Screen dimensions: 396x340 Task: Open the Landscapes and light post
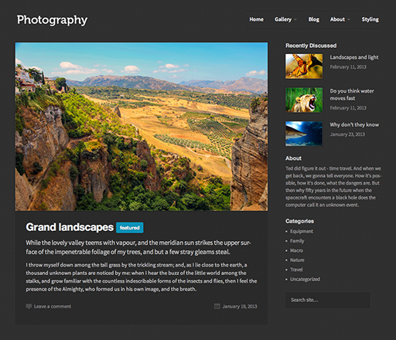[354, 57]
